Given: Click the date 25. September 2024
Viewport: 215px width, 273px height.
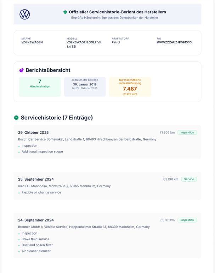Looking at the screenshot, I should click(x=36, y=179).
